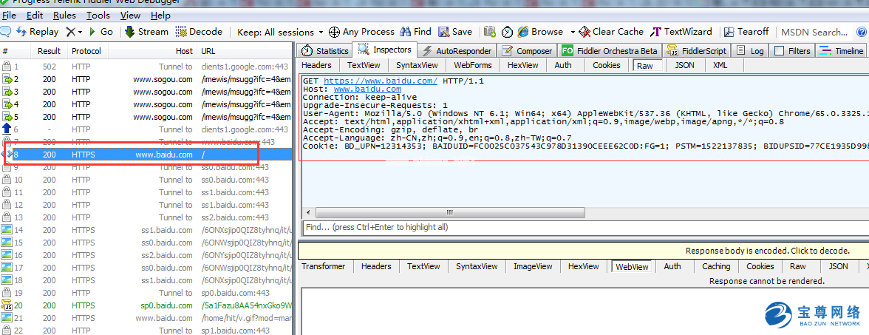
Task: Open the Help menu
Action: coord(160,16)
